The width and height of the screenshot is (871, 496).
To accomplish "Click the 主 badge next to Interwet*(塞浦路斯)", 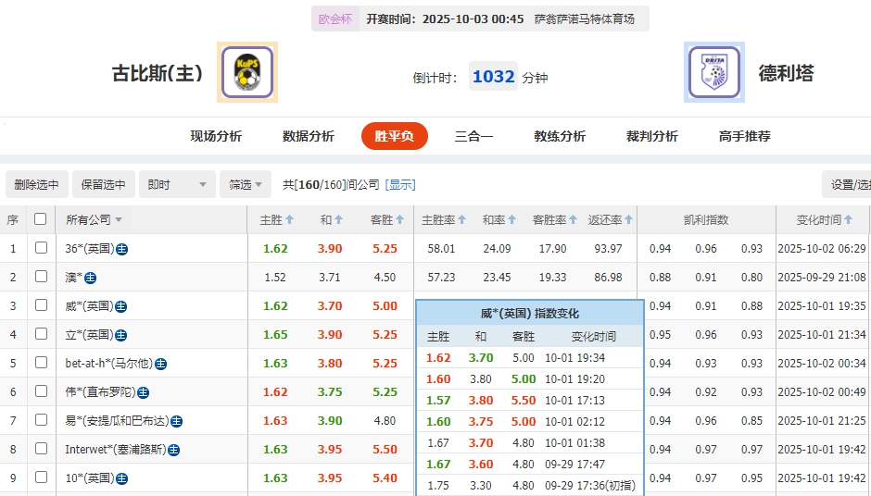I will pyautogui.click(x=173, y=450).
